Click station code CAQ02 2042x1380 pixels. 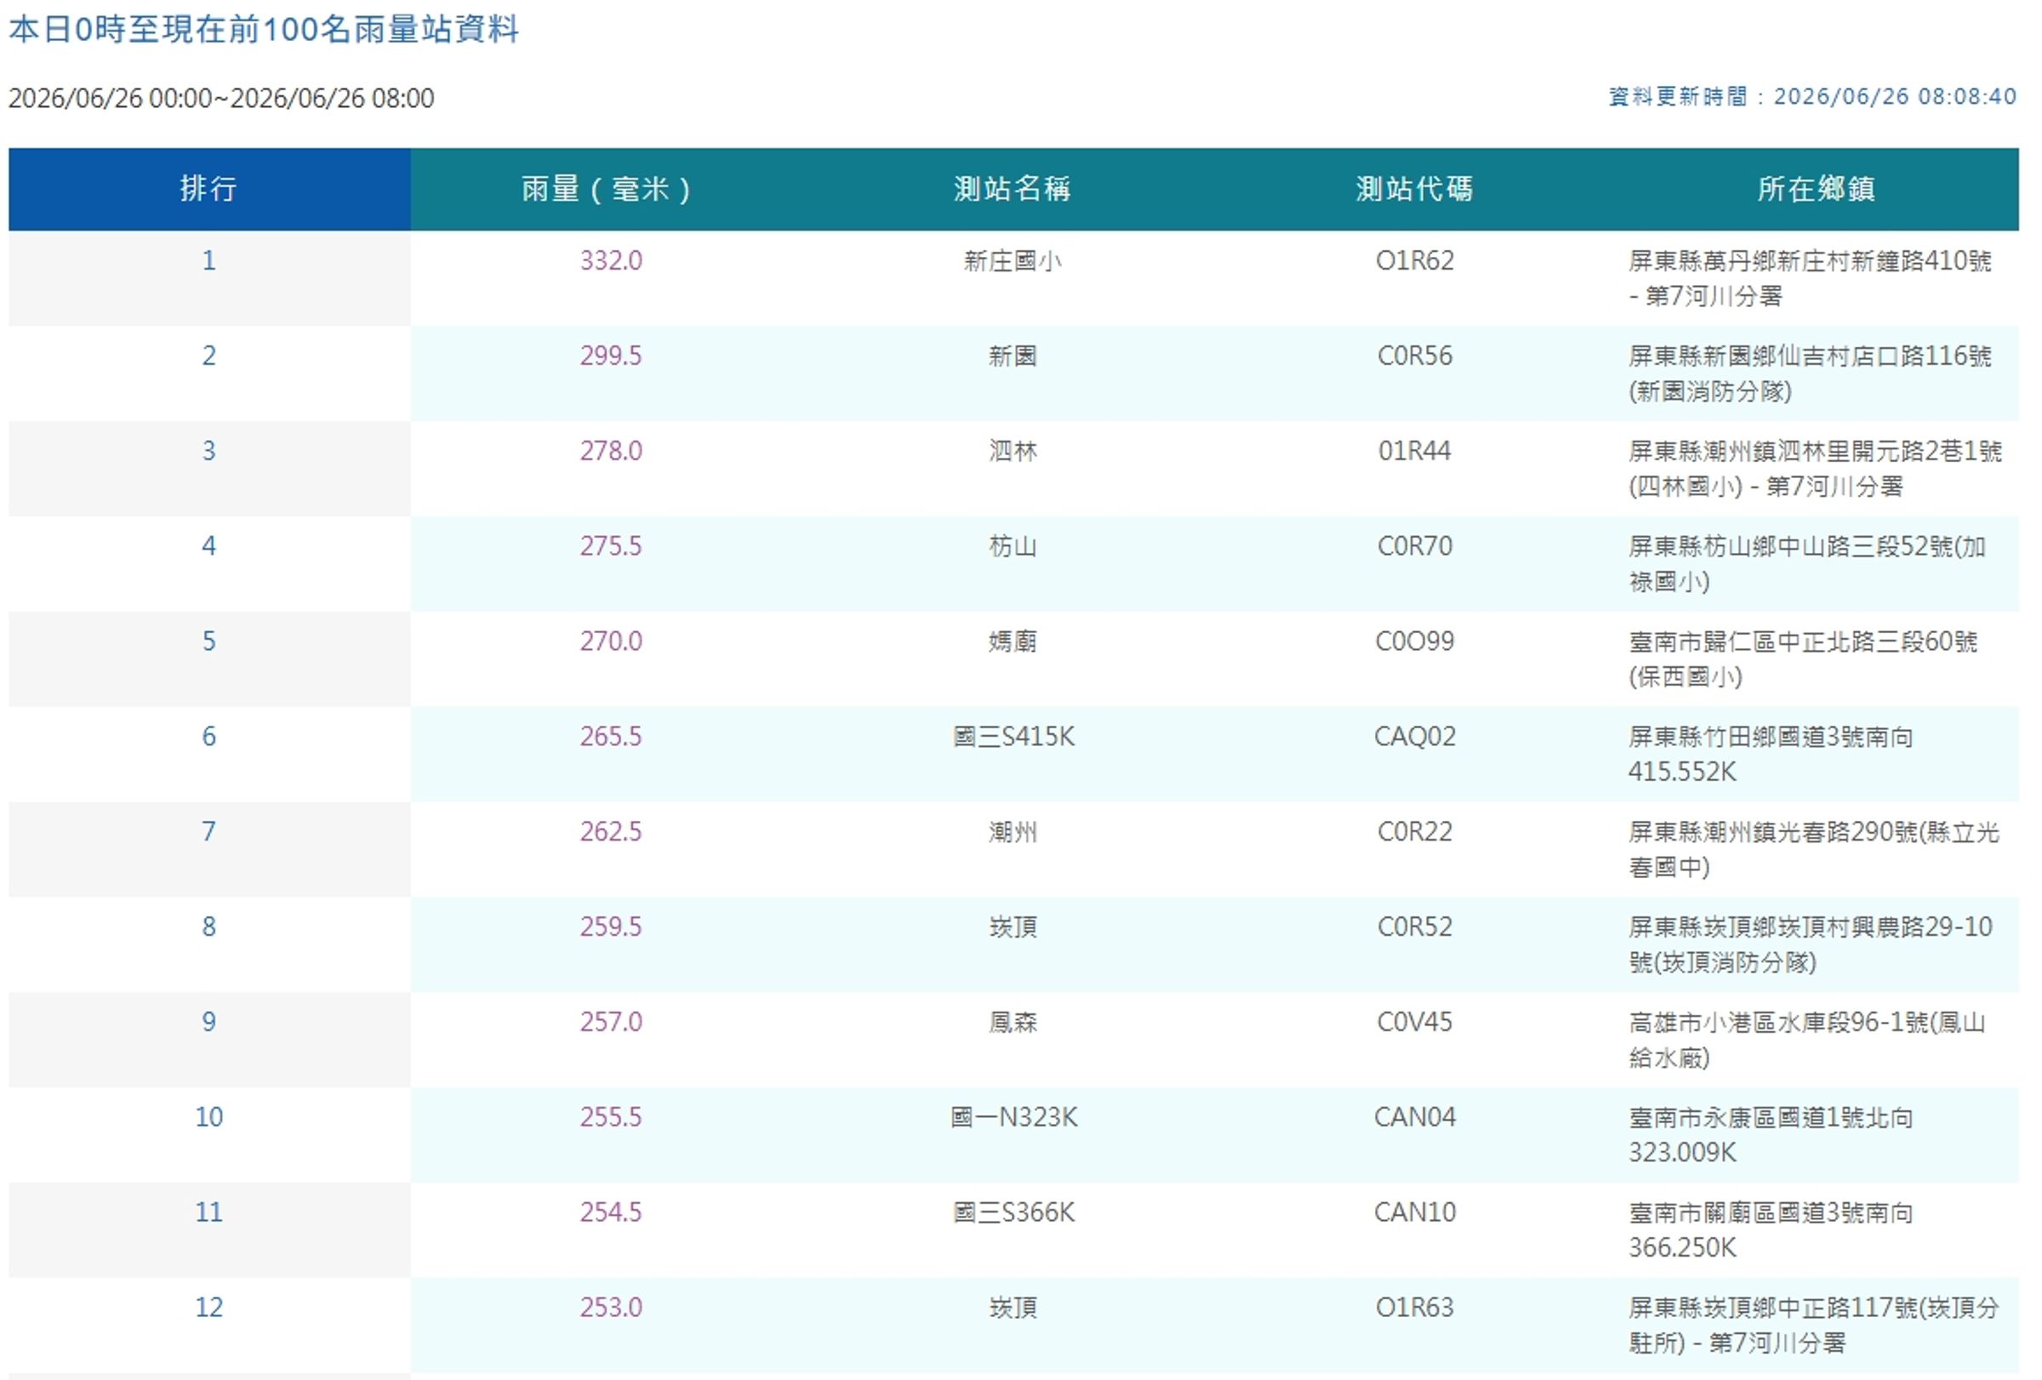[1415, 736]
